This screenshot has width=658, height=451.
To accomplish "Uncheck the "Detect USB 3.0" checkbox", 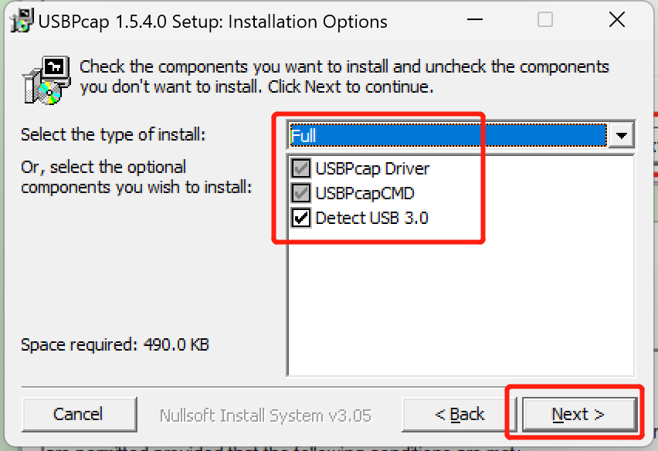I will pyautogui.click(x=301, y=218).
